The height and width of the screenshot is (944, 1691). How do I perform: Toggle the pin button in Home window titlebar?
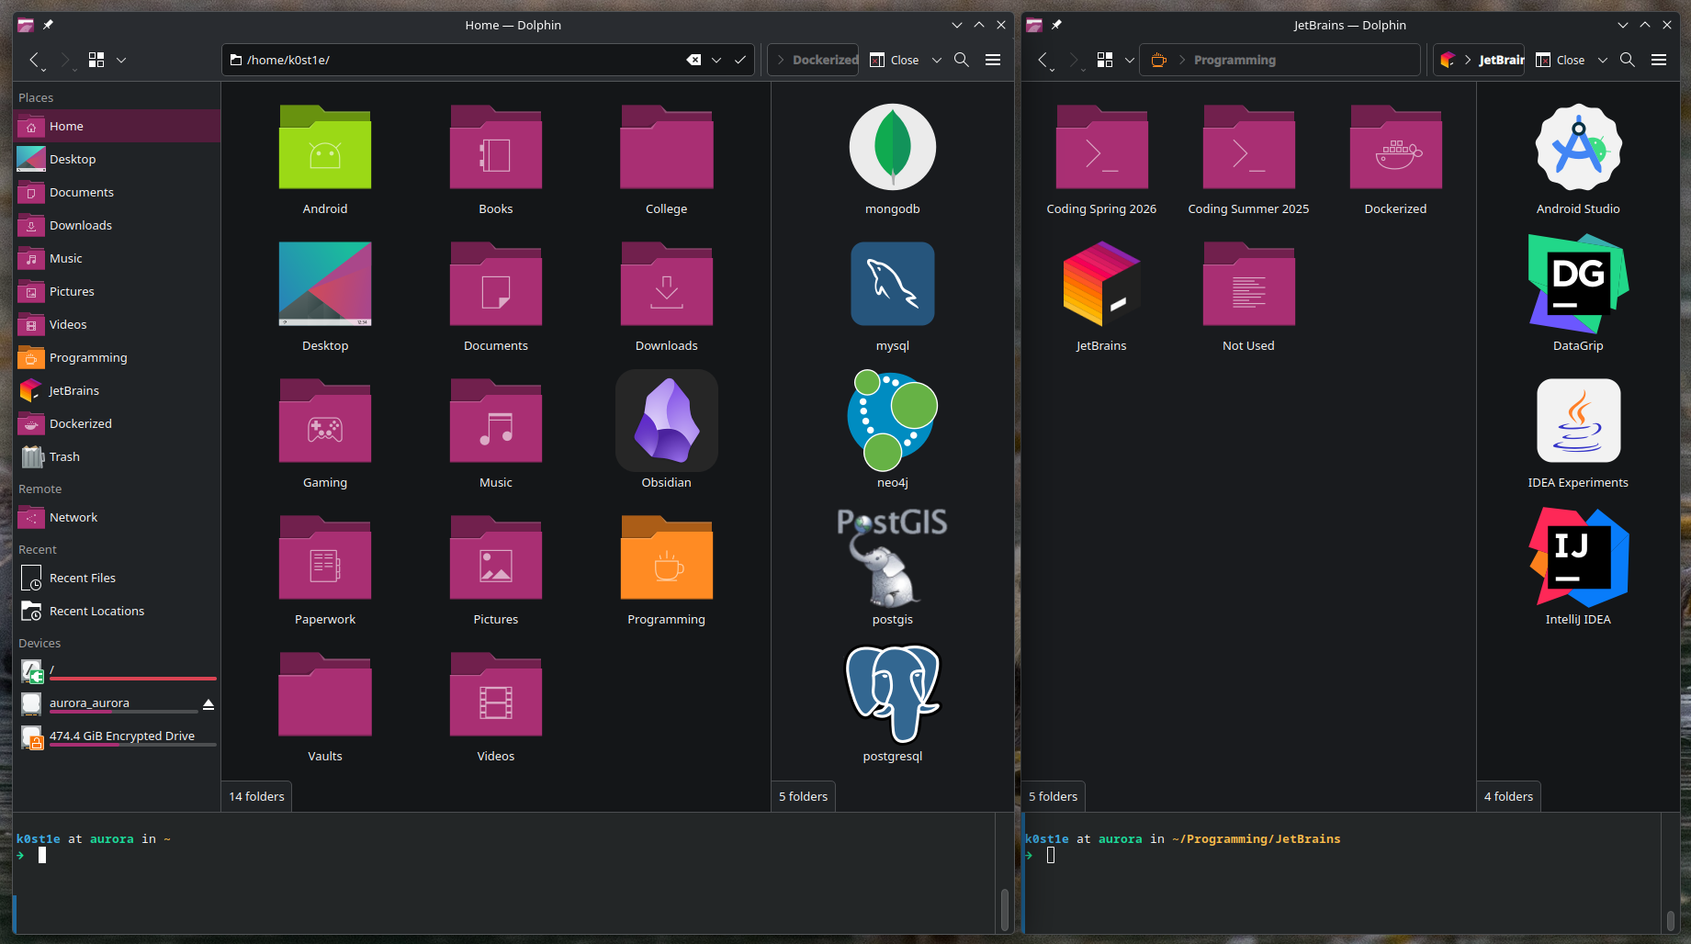[48, 25]
